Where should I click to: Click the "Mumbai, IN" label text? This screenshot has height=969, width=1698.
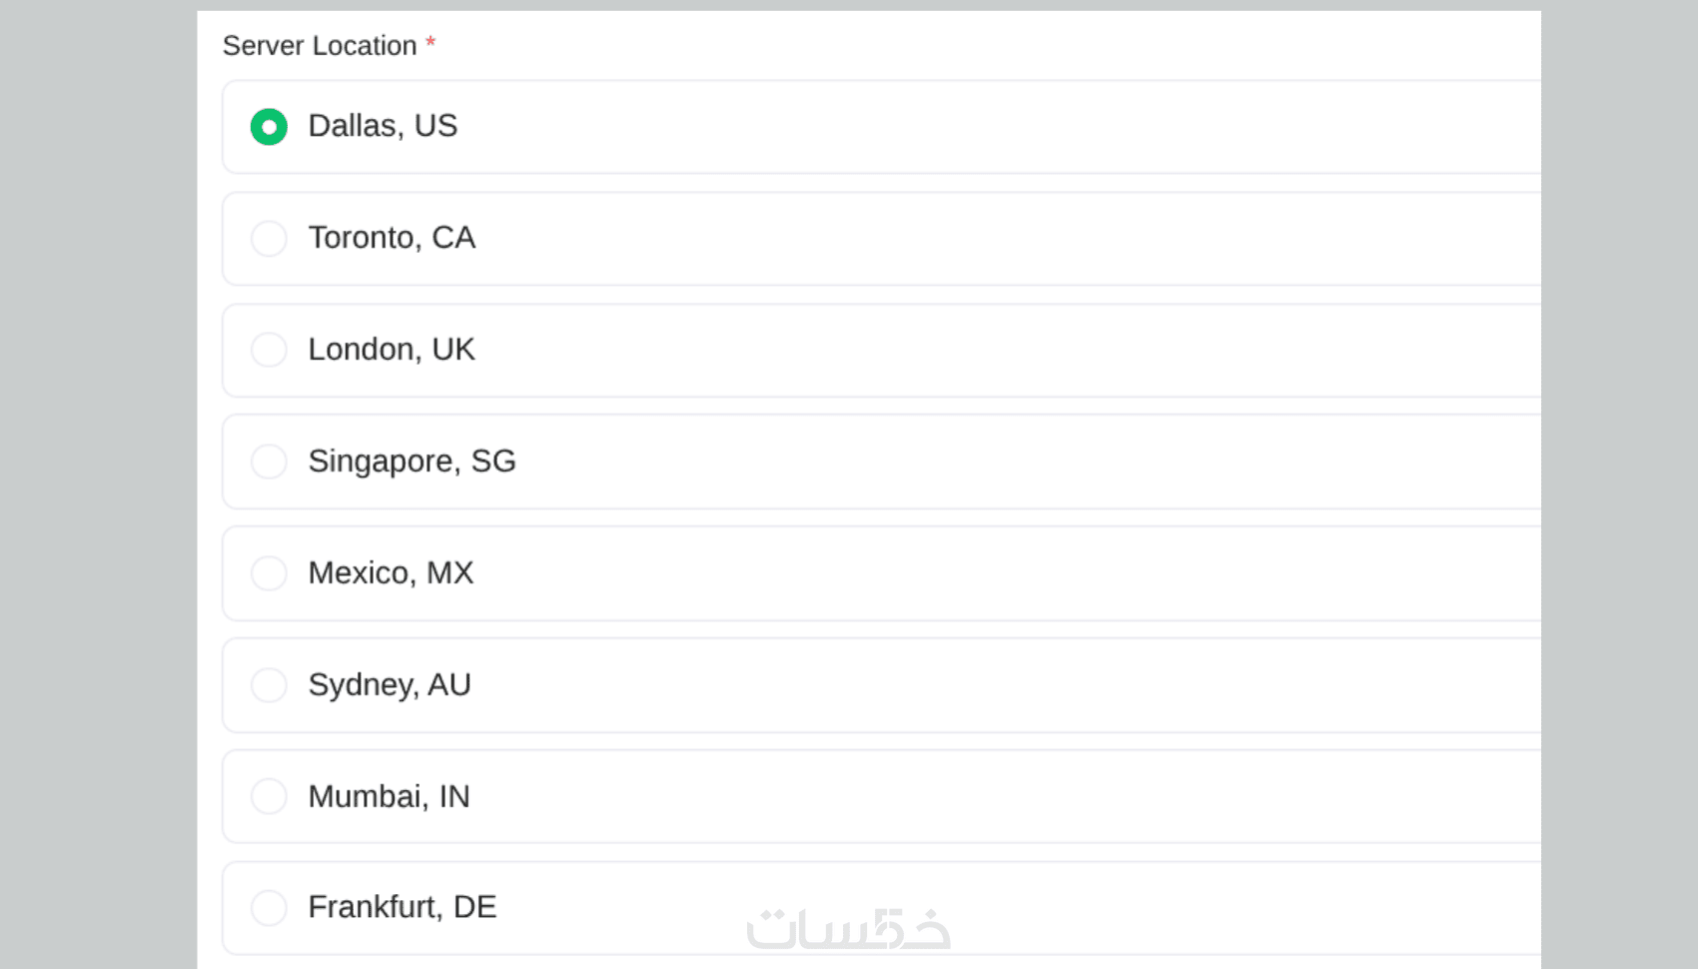click(389, 796)
